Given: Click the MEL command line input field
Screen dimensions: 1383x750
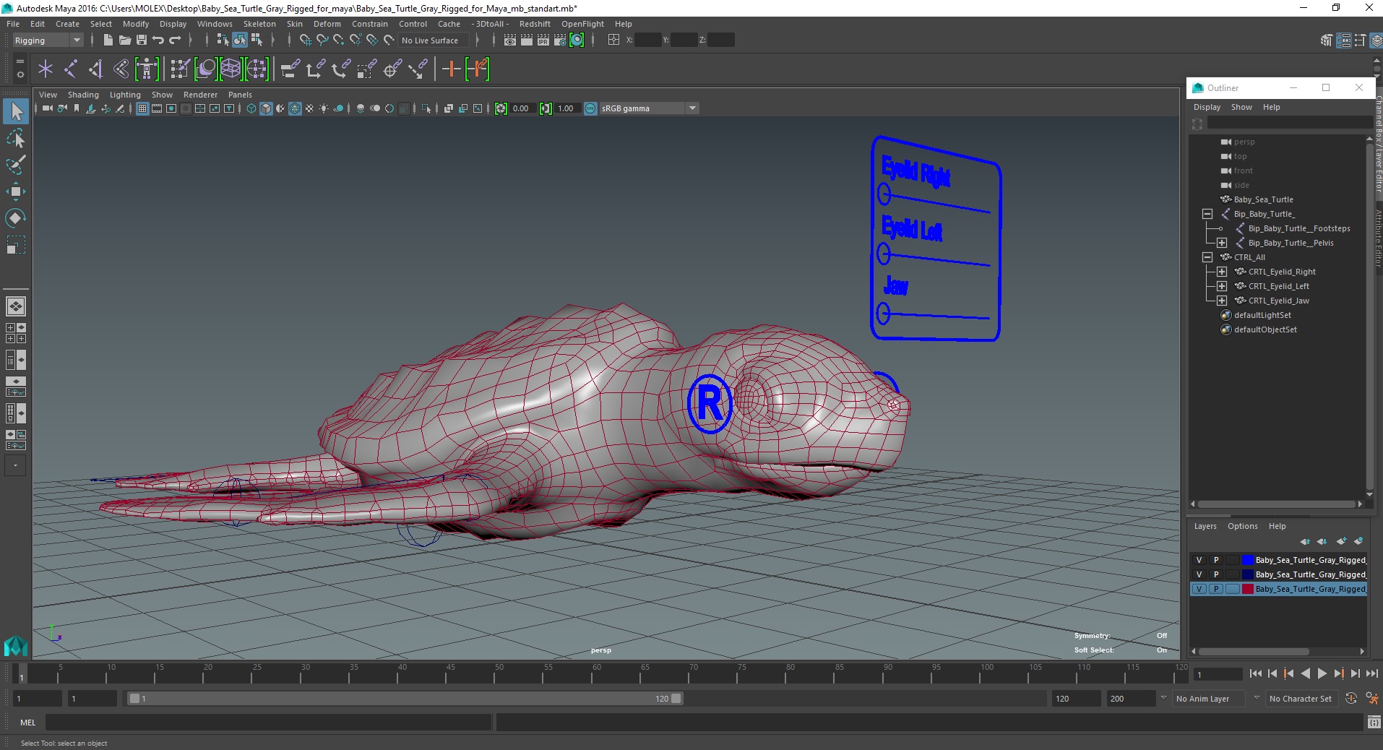Looking at the screenshot, I should point(269,723).
